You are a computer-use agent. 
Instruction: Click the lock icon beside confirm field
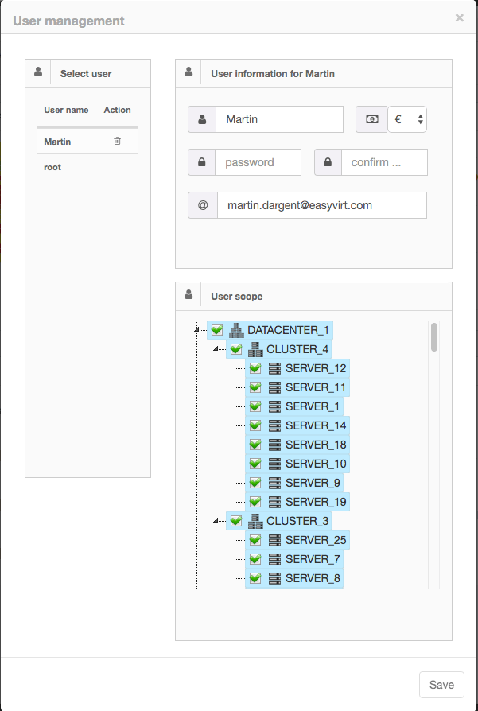coord(328,162)
